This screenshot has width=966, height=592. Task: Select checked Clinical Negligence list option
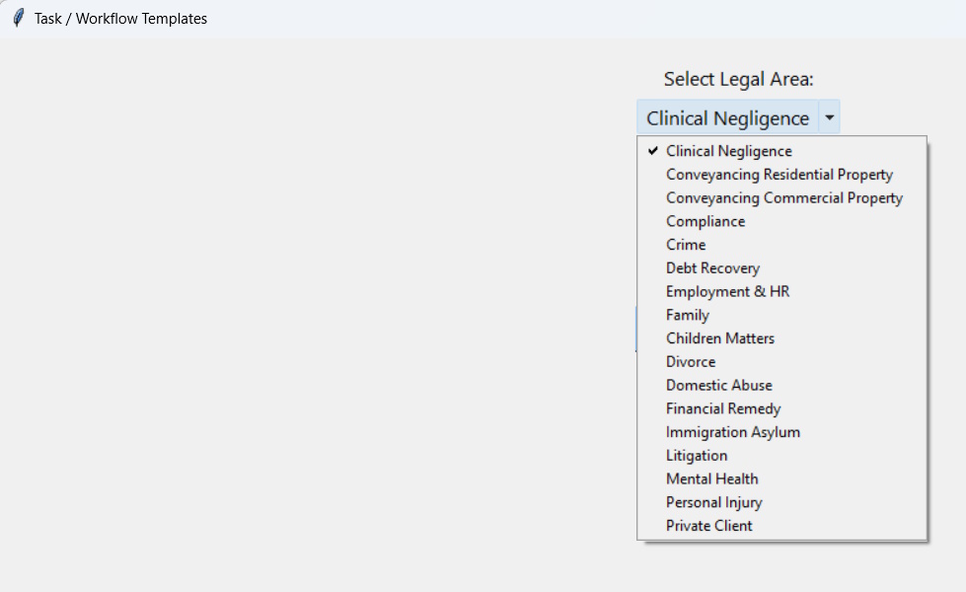(x=728, y=151)
